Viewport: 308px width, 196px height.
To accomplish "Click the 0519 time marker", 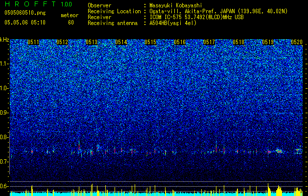I will [x=268, y=42].
